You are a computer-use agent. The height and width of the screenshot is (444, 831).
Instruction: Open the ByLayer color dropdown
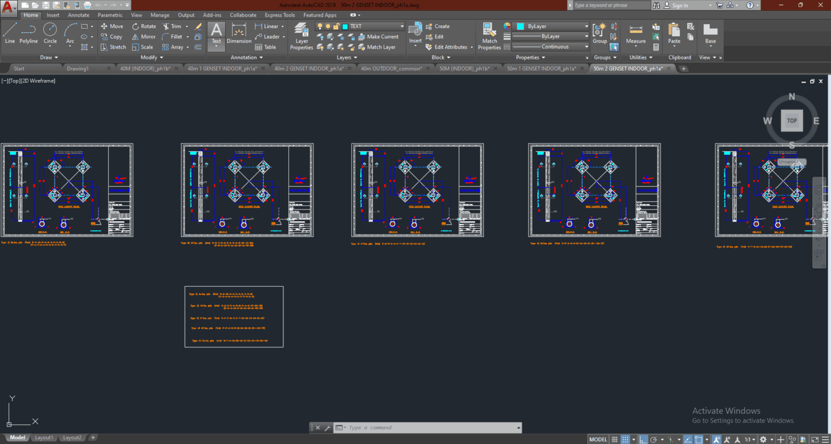pyautogui.click(x=587, y=26)
